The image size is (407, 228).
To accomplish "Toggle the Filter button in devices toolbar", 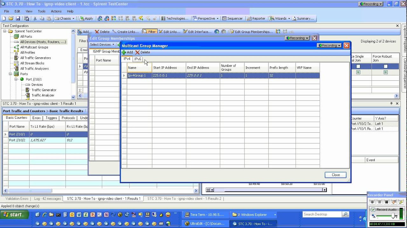I will (x=149, y=32).
